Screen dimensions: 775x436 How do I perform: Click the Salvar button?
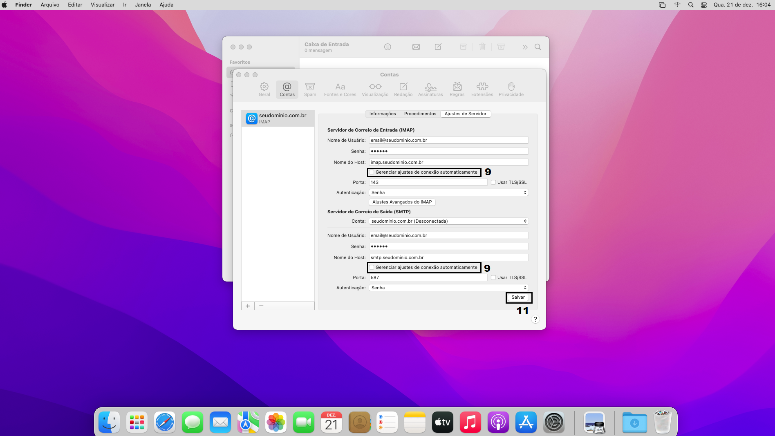(518, 297)
